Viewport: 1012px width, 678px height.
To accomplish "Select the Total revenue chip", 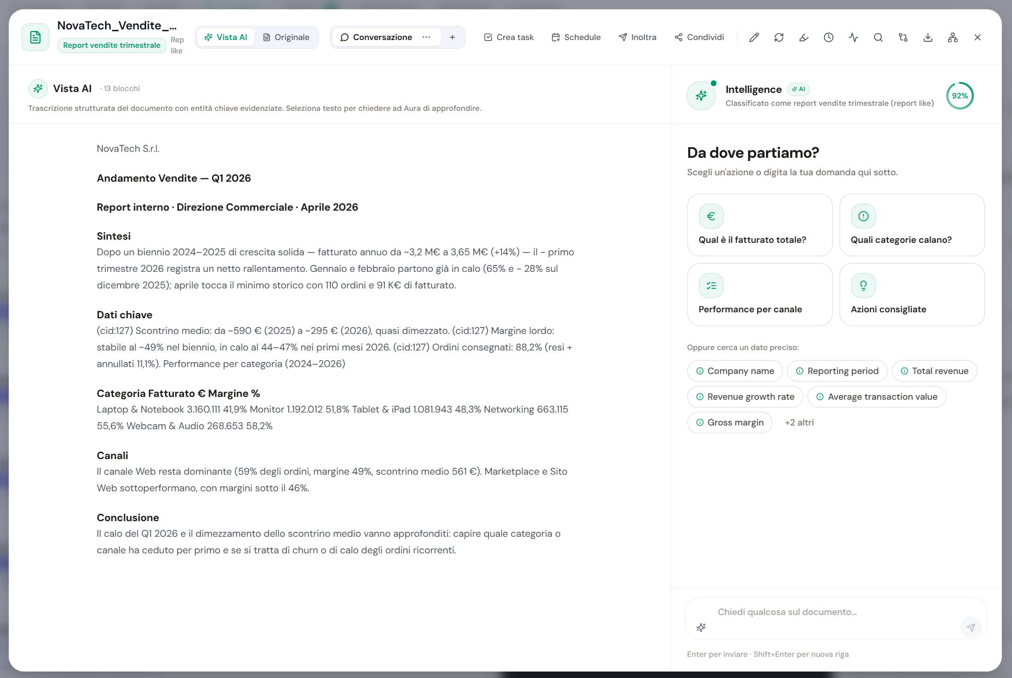I will 934,371.
